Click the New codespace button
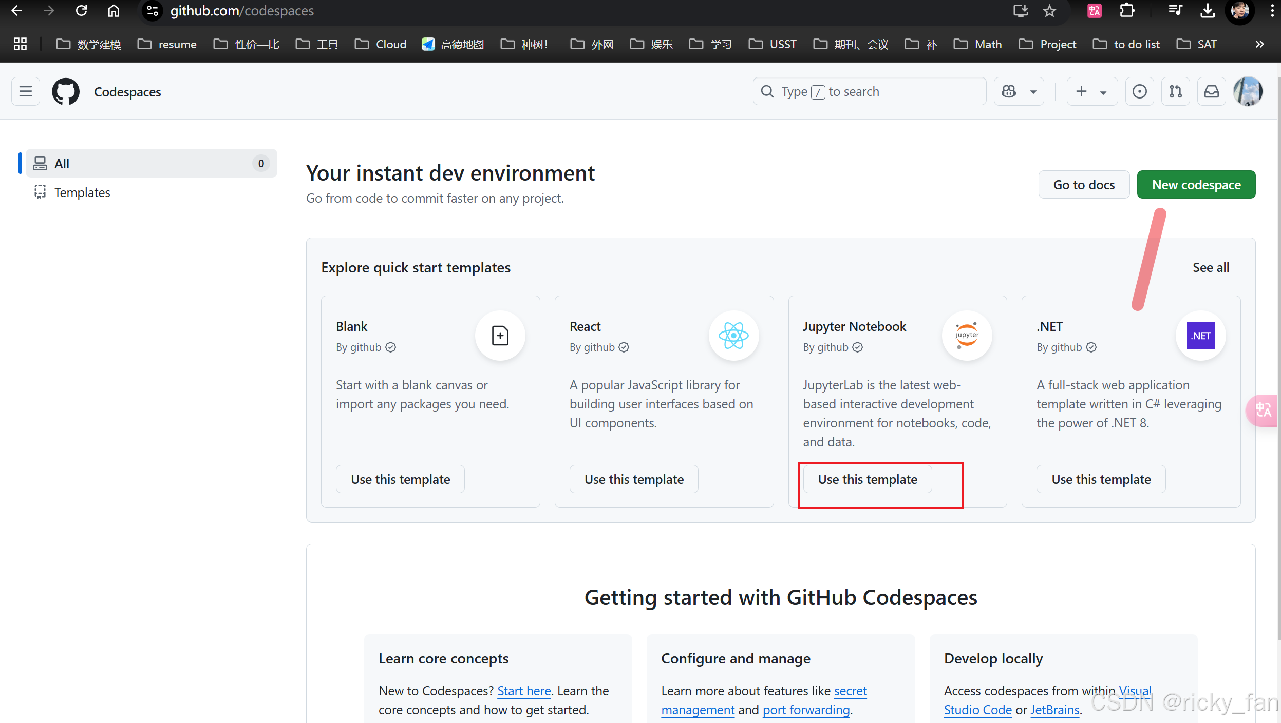Screen dimensions: 1281x723 [x=1196, y=185]
